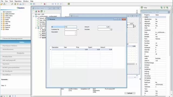
Task: Open the View menu
Action: [x=6, y=1]
